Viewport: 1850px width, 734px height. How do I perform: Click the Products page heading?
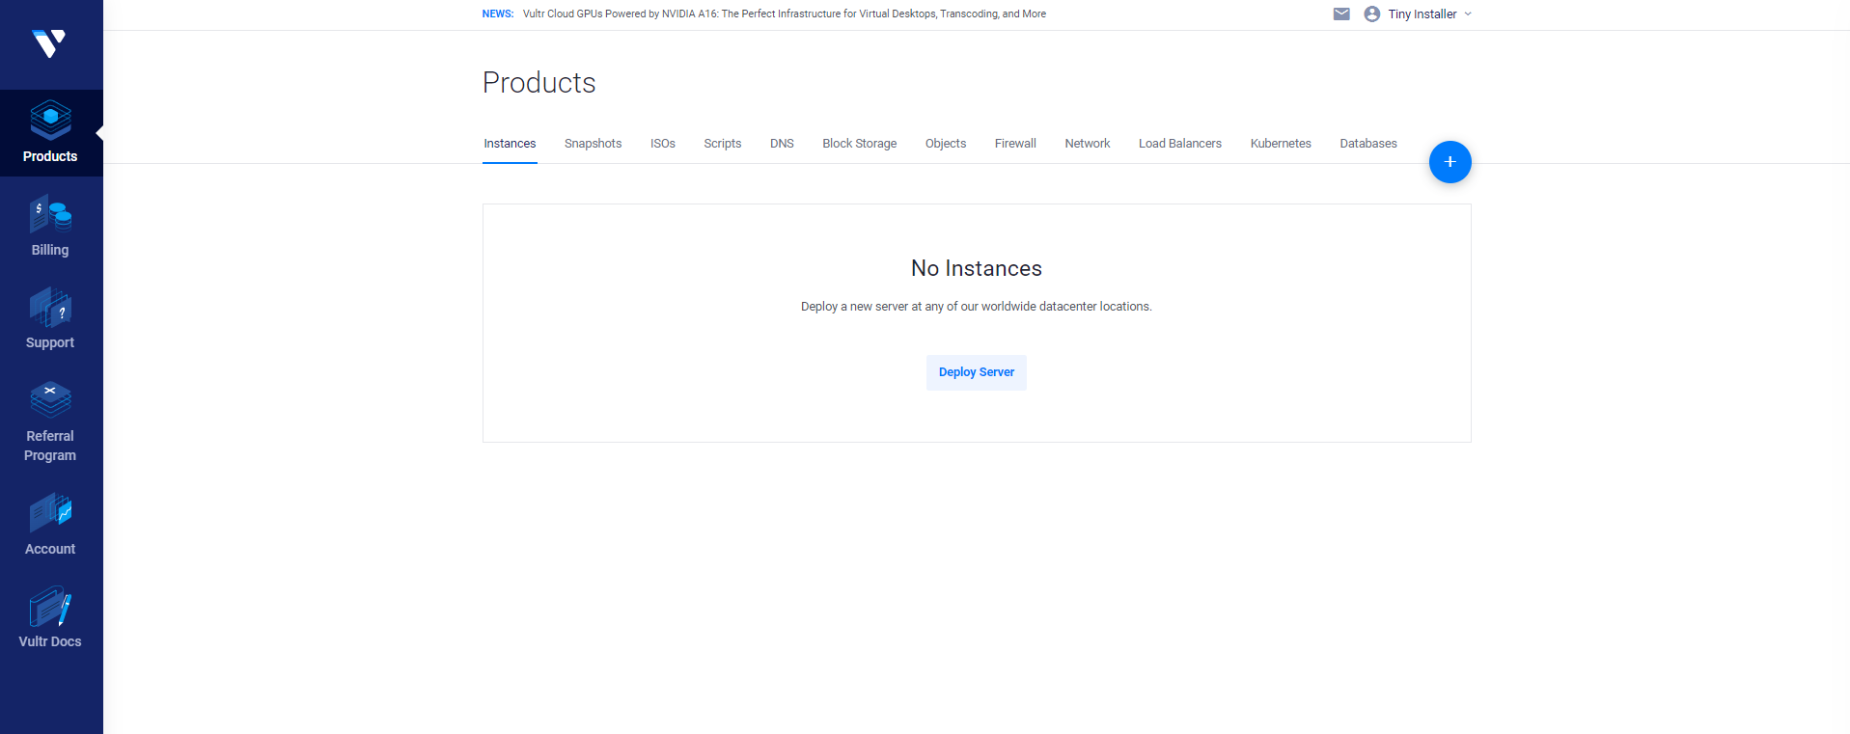(539, 83)
